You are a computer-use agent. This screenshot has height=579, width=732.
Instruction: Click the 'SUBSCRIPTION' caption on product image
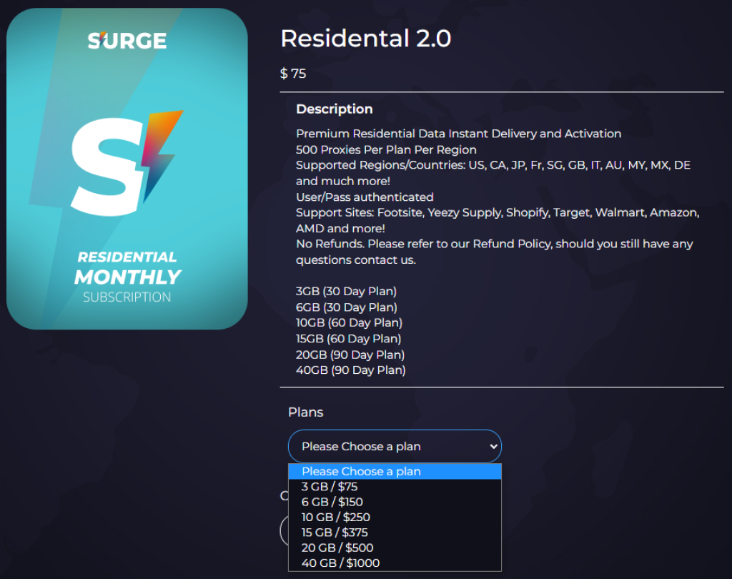[x=127, y=297]
